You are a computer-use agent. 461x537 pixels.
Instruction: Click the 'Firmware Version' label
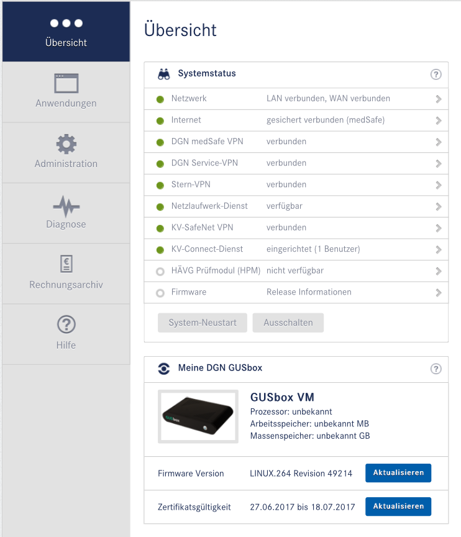191,474
